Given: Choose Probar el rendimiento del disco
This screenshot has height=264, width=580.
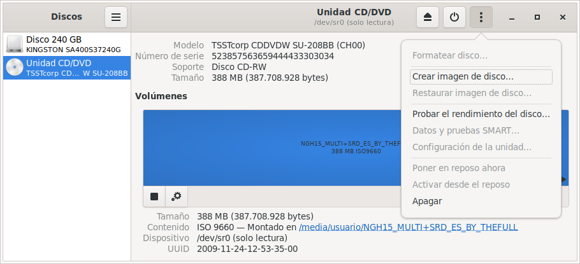Looking at the screenshot, I should (481, 114).
